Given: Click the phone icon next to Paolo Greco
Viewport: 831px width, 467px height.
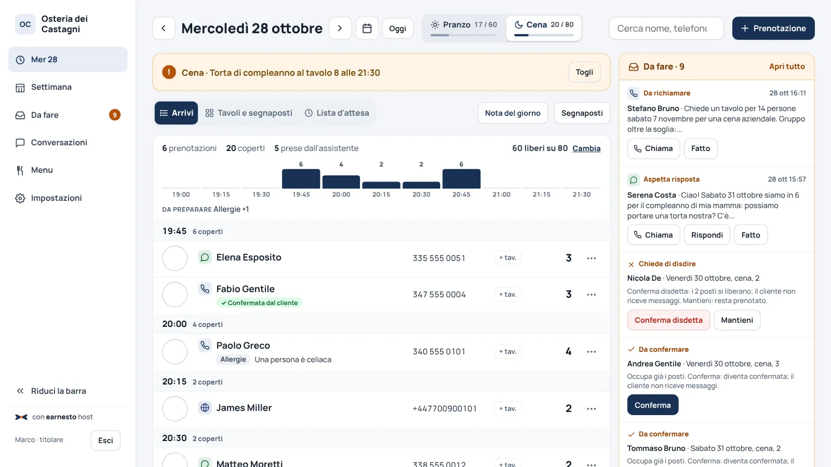Looking at the screenshot, I should [205, 346].
